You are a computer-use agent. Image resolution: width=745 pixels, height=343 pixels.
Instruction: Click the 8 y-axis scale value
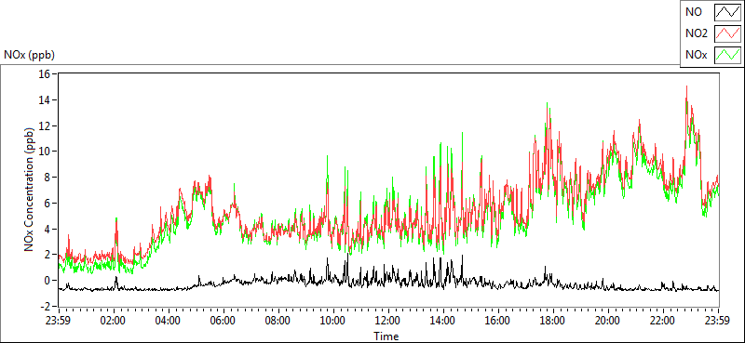pos(47,178)
